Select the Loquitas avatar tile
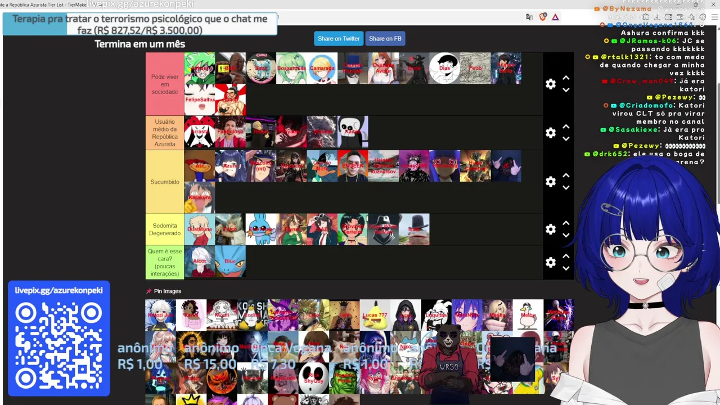 tap(436, 314)
